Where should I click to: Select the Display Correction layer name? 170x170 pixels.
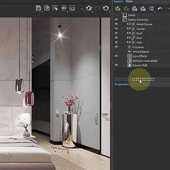138,20
